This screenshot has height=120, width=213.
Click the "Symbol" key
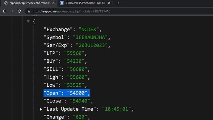click(x=55, y=37)
